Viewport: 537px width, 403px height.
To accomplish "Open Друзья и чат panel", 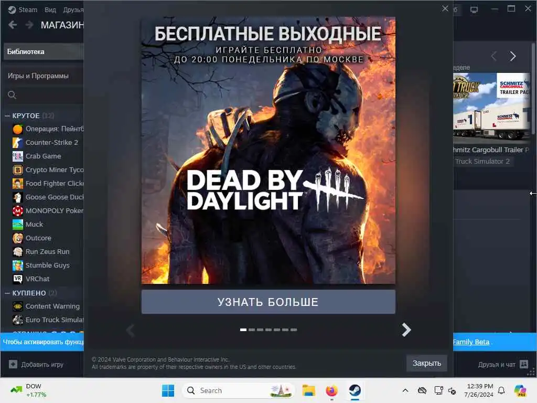I will (503, 365).
